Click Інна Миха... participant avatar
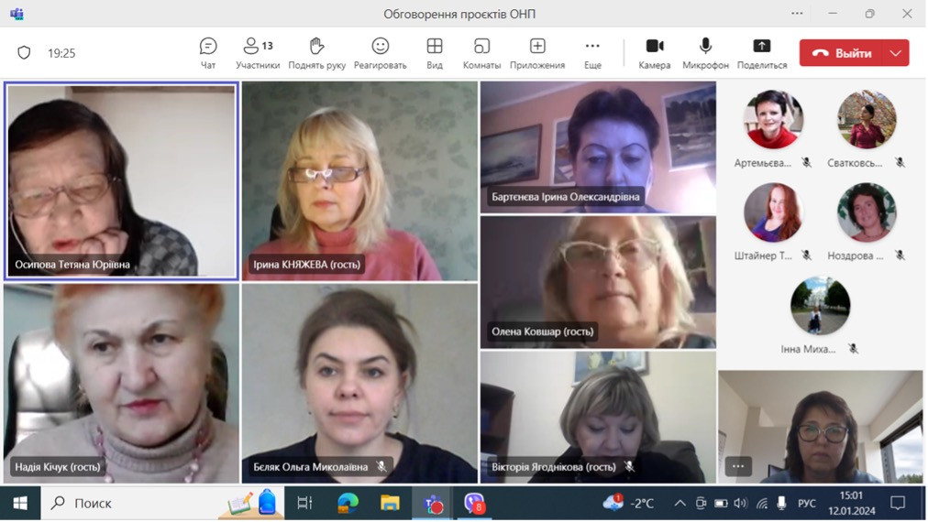 [821, 306]
